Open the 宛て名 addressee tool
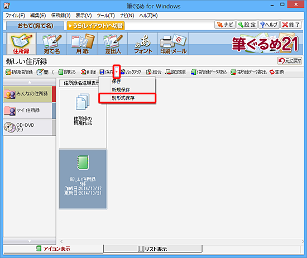This screenshot has width=307, height=258. [52, 44]
